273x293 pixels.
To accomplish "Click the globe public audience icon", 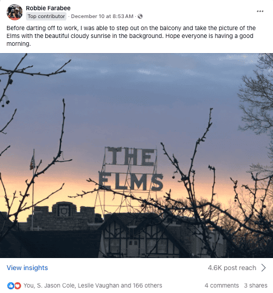I will pos(140,16).
